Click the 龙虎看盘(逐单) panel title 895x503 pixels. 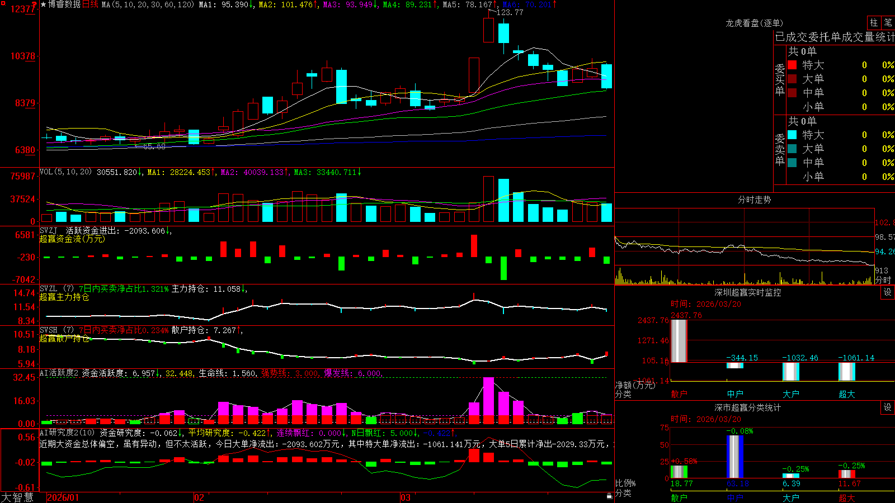tap(754, 23)
